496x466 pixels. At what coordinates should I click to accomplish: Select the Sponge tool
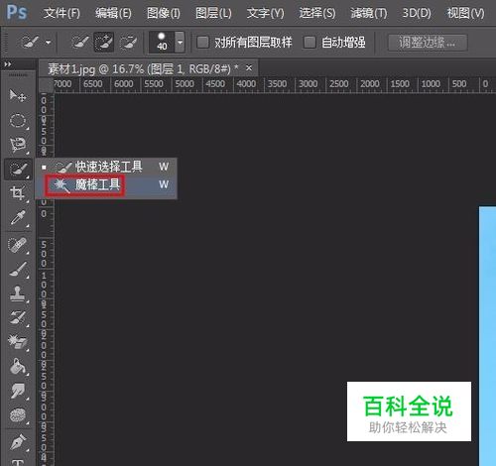[18, 415]
